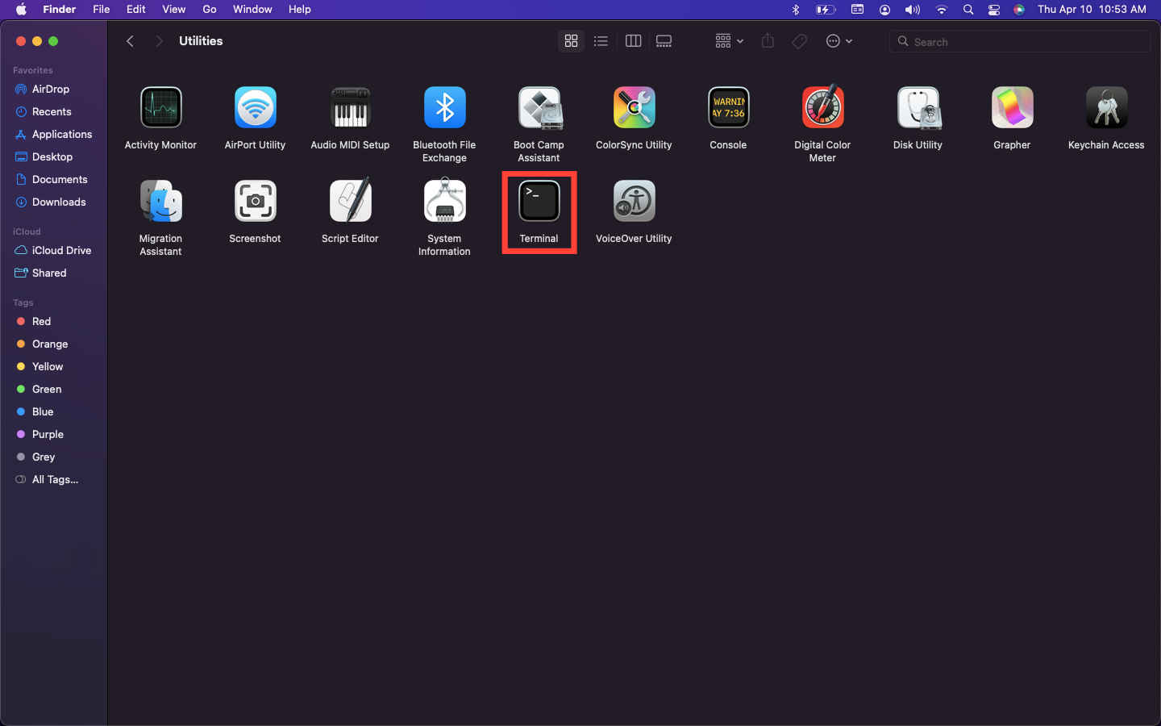
Task: Click the Siri menu bar icon
Action: tap(1020, 10)
